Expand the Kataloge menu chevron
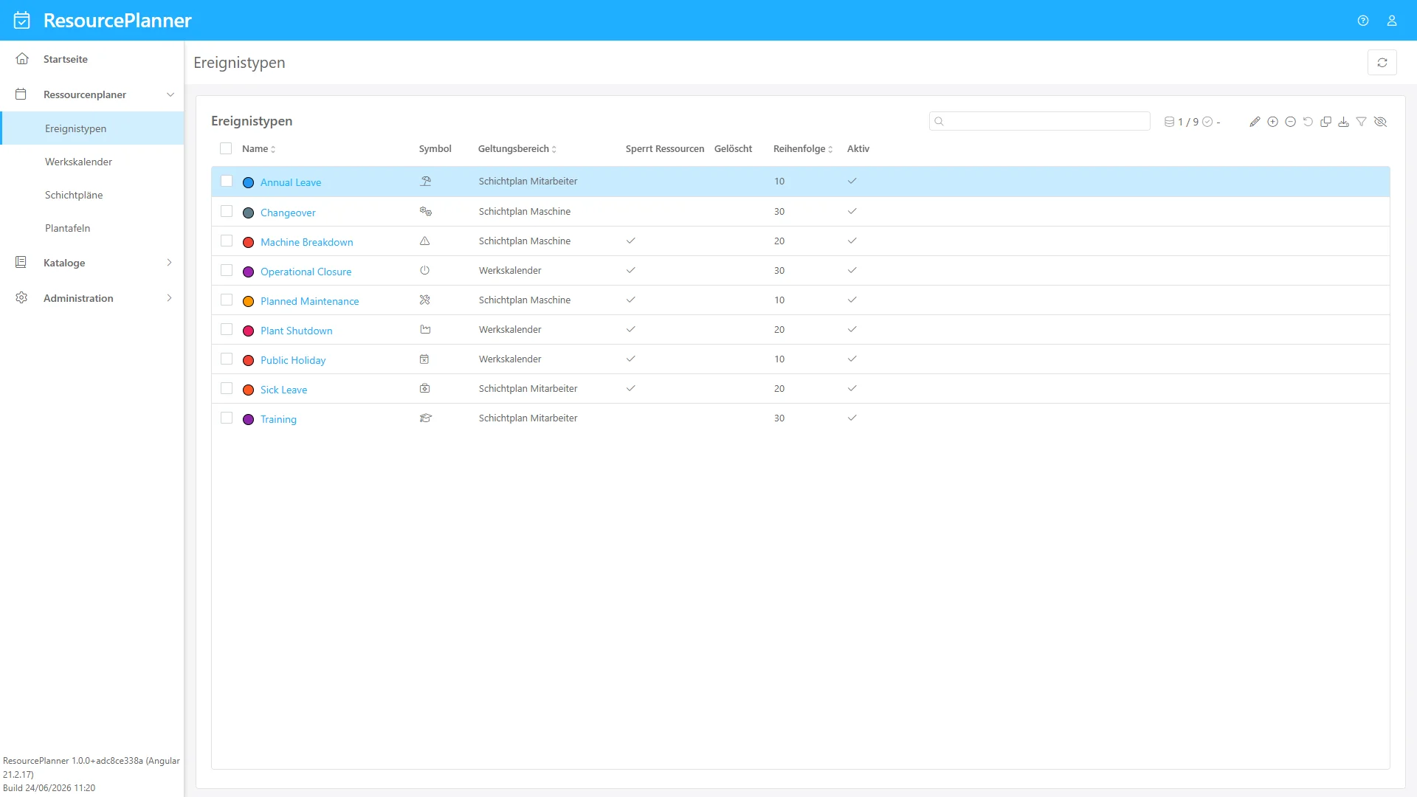This screenshot has width=1417, height=797. point(170,263)
